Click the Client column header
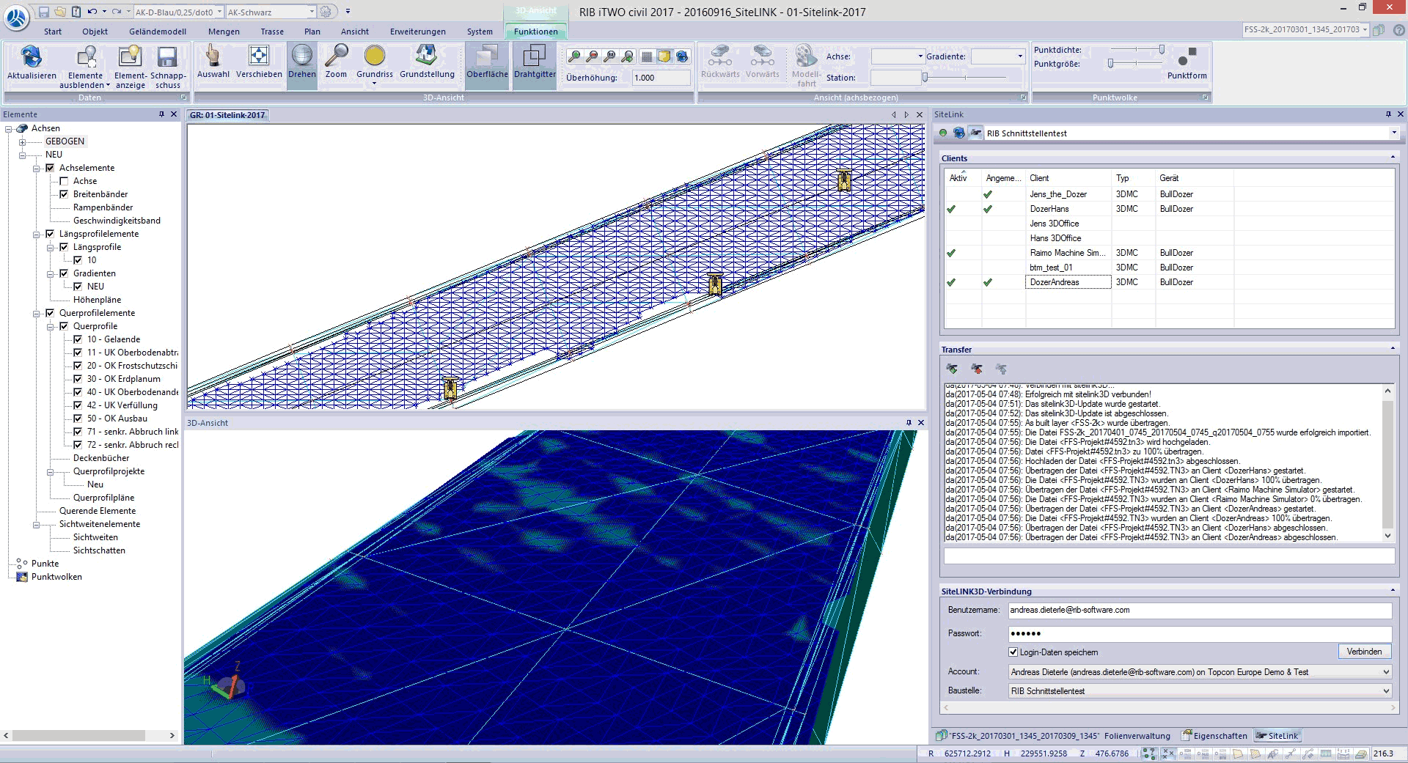 [x=1068, y=178]
